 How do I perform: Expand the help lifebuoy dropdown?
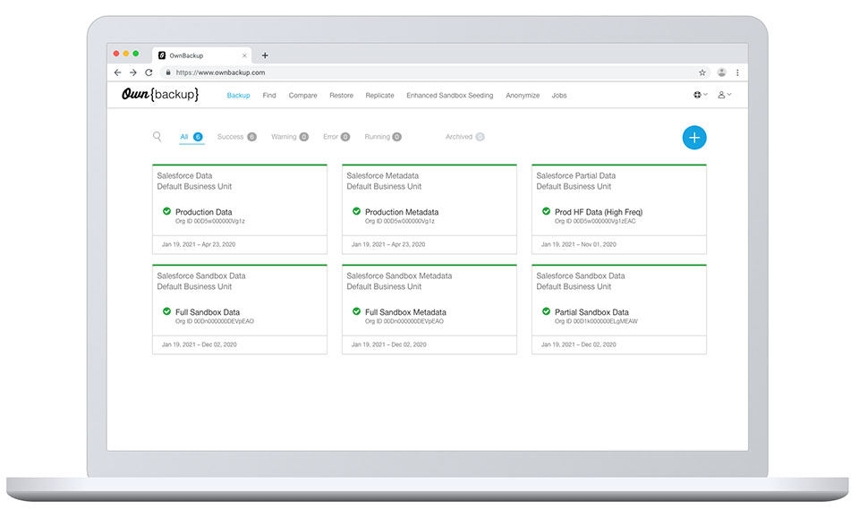click(700, 95)
